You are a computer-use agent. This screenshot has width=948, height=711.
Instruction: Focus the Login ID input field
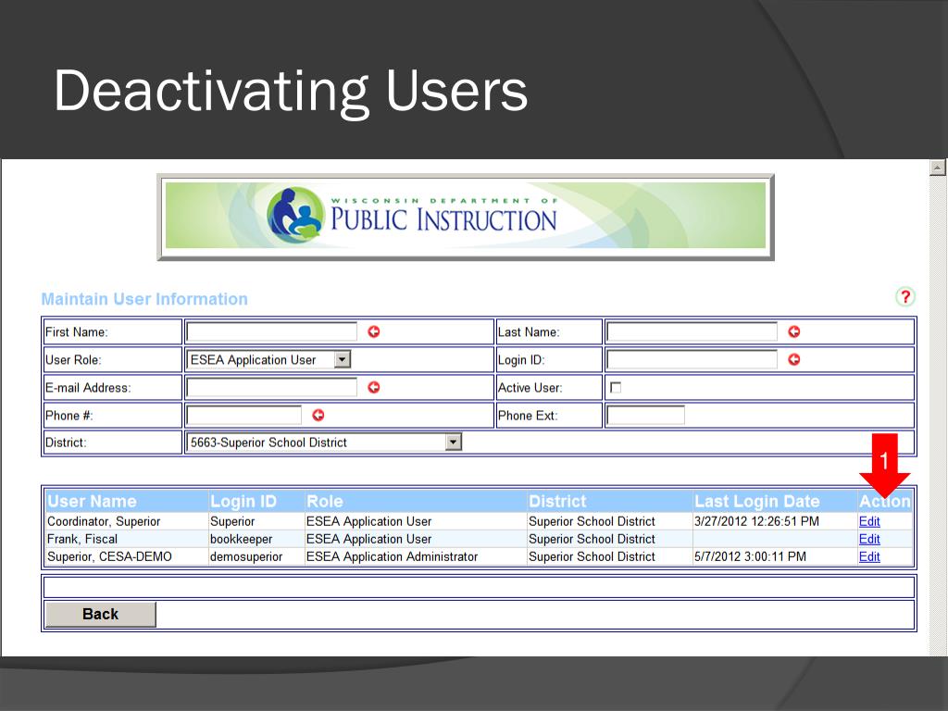pyautogui.click(x=692, y=359)
